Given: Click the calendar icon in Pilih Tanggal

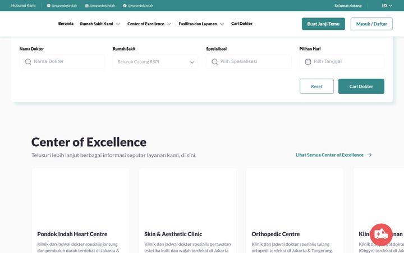Looking at the screenshot, I should 308,61.
